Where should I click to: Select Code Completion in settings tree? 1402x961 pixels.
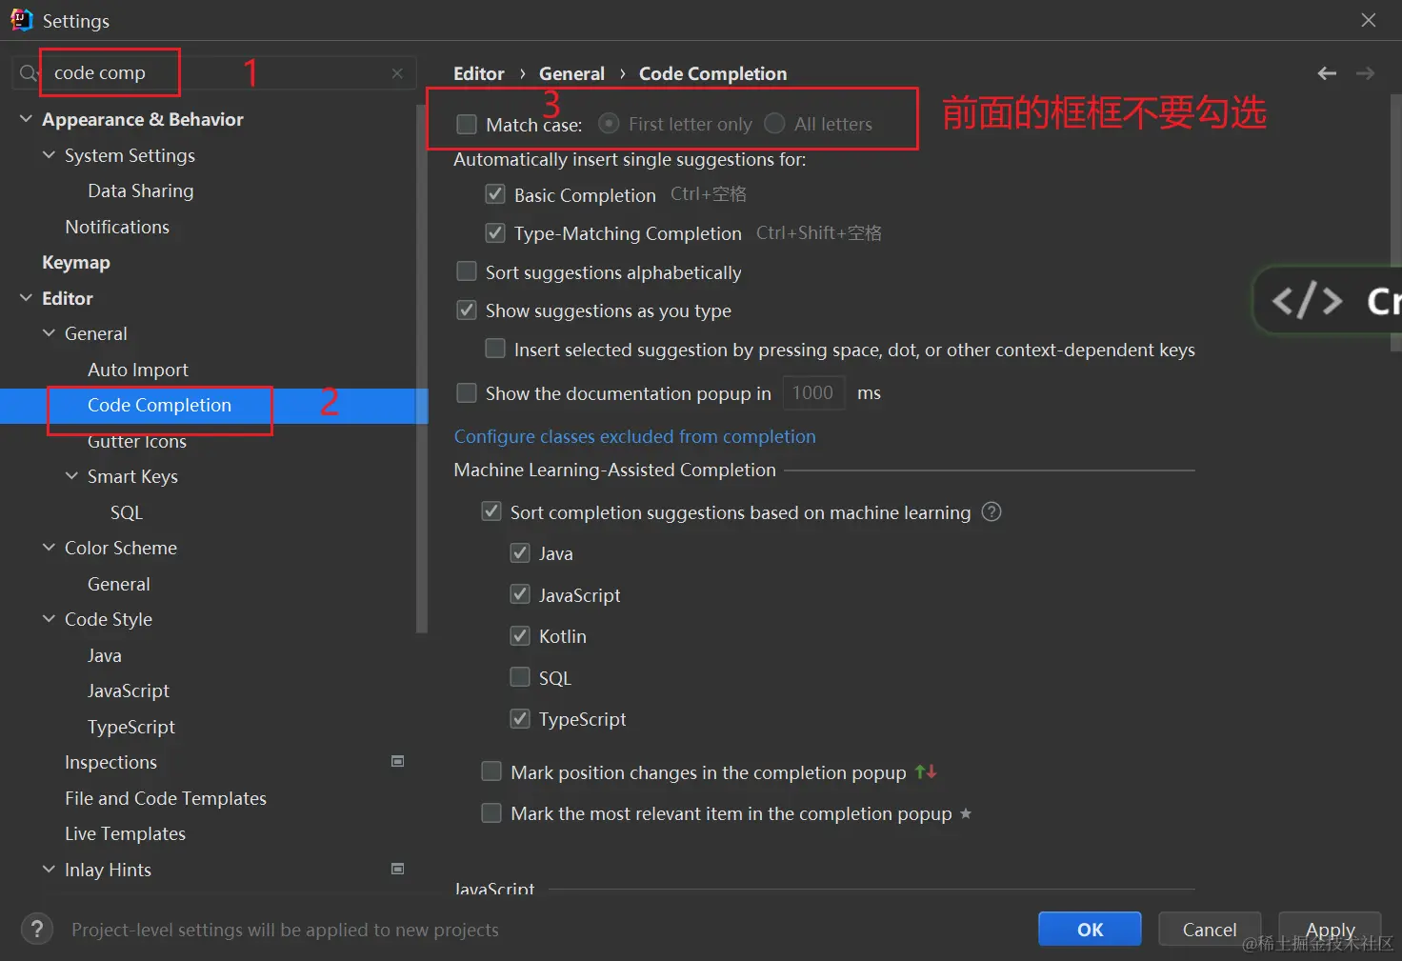(159, 406)
